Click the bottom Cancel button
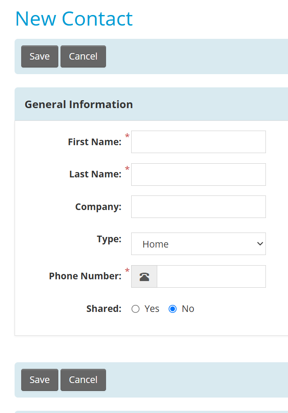 [x=83, y=380]
